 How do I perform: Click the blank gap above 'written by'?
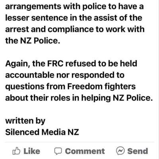[x=79, y=109]
